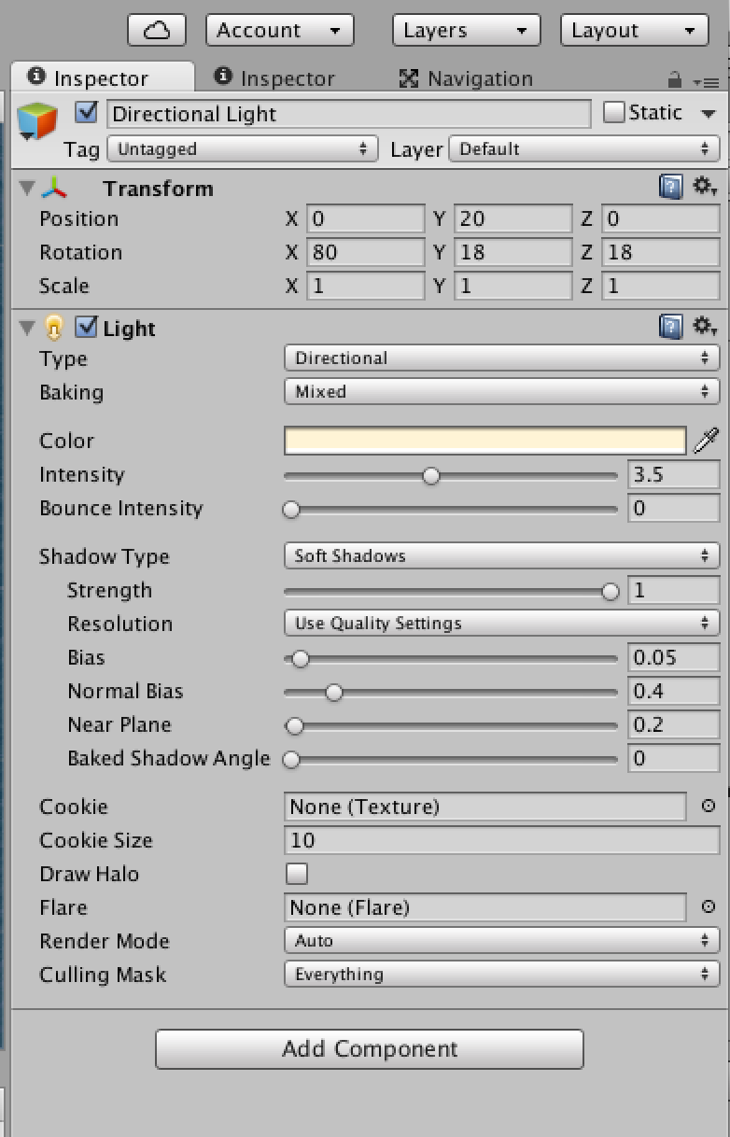
Task: Toggle the Inspector lock icon
Action: [675, 80]
